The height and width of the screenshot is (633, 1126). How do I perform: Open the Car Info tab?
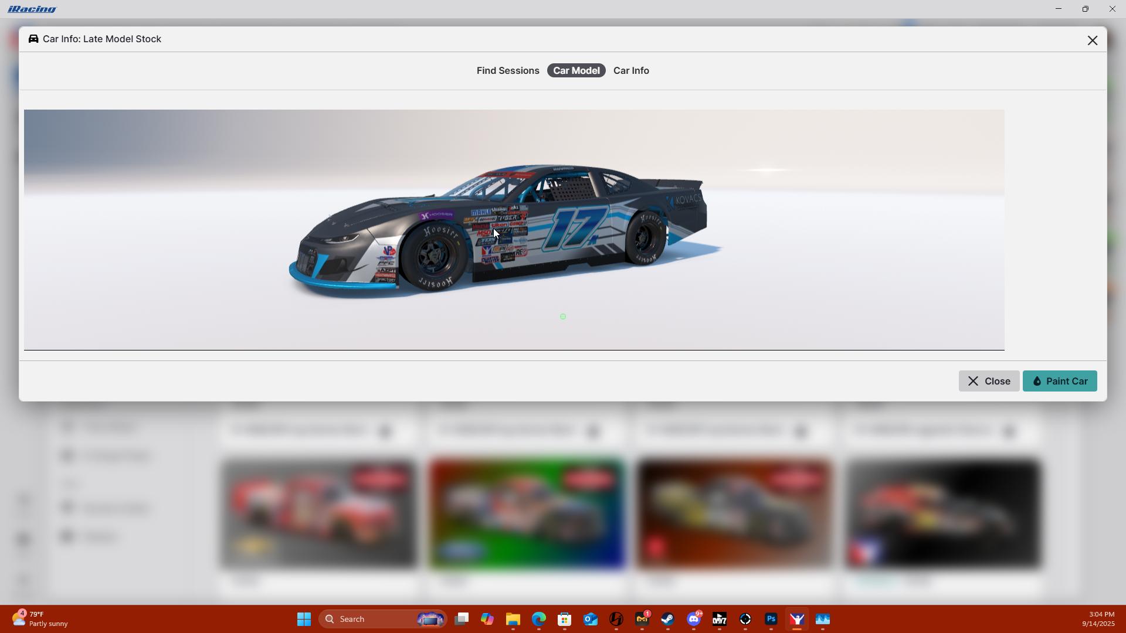pyautogui.click(x=631, y=70)
